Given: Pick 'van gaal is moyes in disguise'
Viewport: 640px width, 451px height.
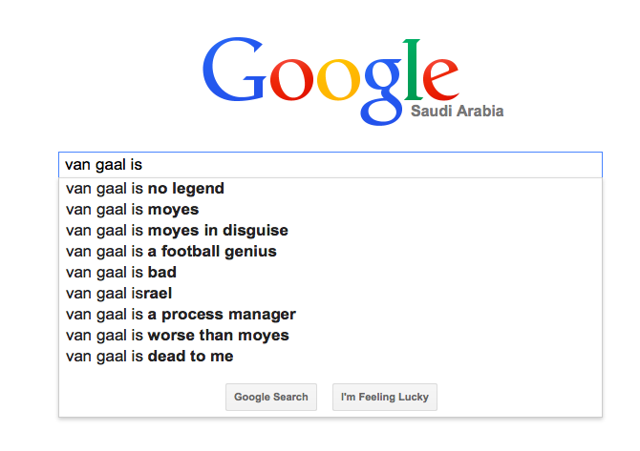Looking at the screenshot, I should coord(177,231).
